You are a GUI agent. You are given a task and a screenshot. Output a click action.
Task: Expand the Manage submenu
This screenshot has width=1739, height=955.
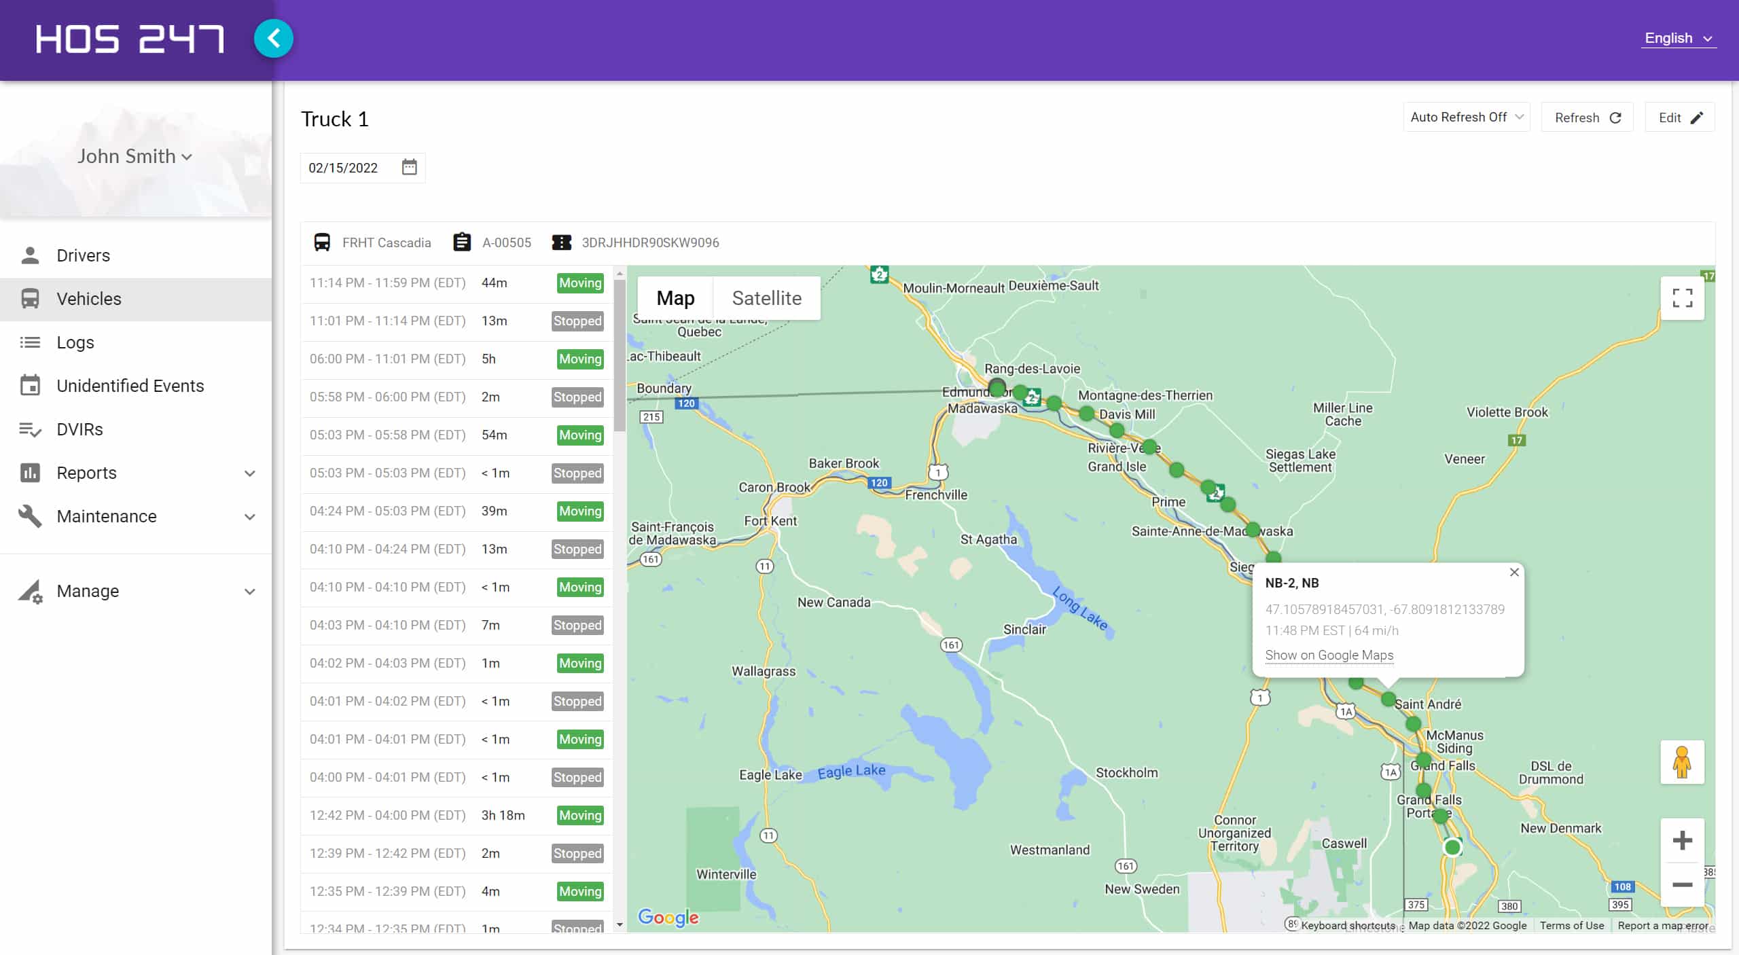(x=250, y=592)
